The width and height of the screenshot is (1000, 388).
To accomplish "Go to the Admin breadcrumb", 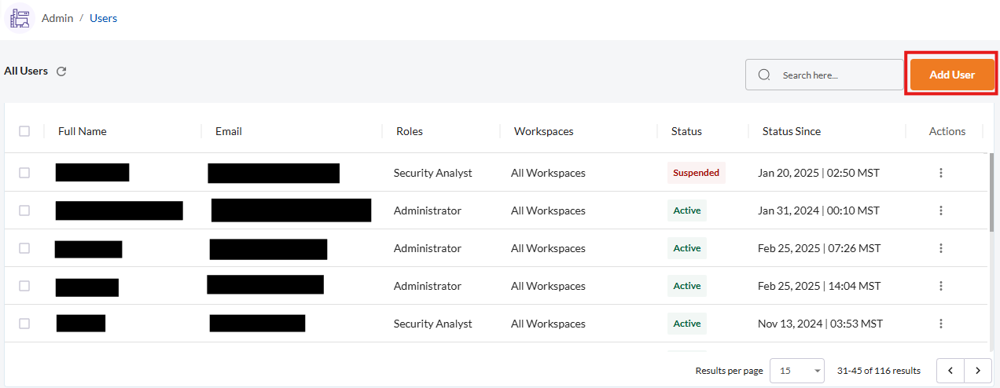I will pyautogui.click(x=57, y=18).
